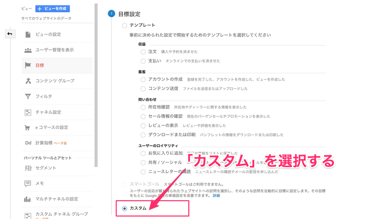Choose the 注文 template option
This screenshot has height=219, width=367.
pos(143,51)
